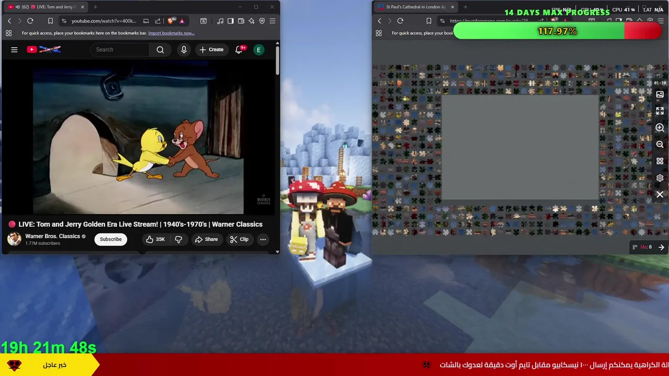Bookmark the puzzle page
Image resolution: width=669 pixels, height=376 pixels.
coord(429,21)
